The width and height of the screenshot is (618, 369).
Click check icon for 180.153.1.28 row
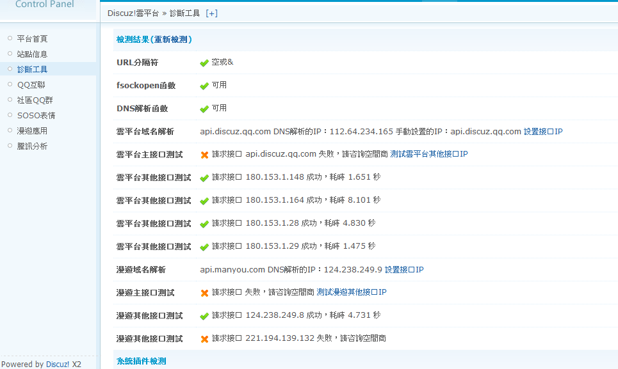204,224
